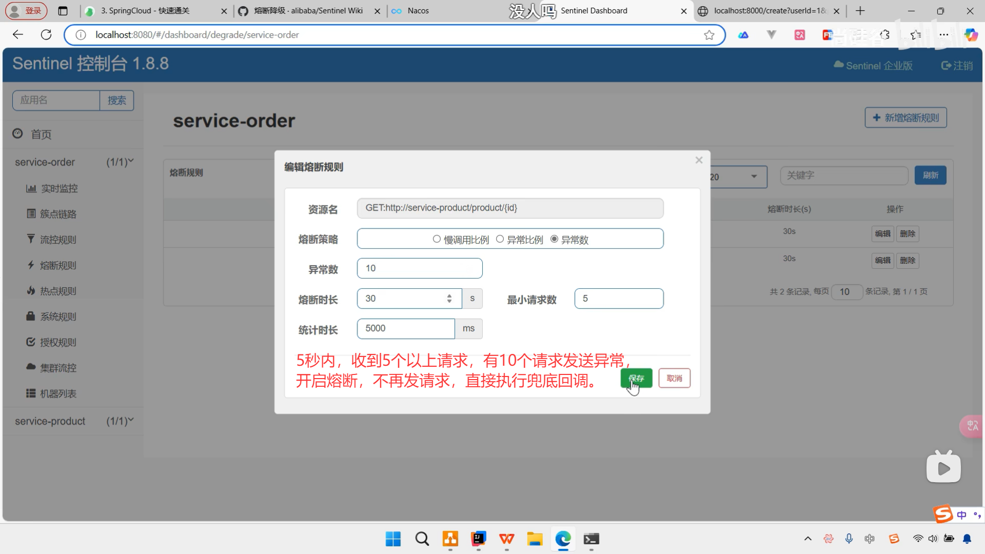The image size is (985, 554).
Task: Select 慢调用比例 radio option
Action: click(437, 239)
